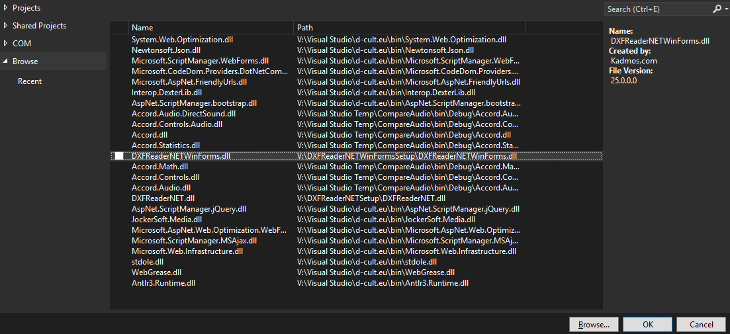Sort by the Name column header
This screenshot has height=334, width=730.
coord(211,27)
